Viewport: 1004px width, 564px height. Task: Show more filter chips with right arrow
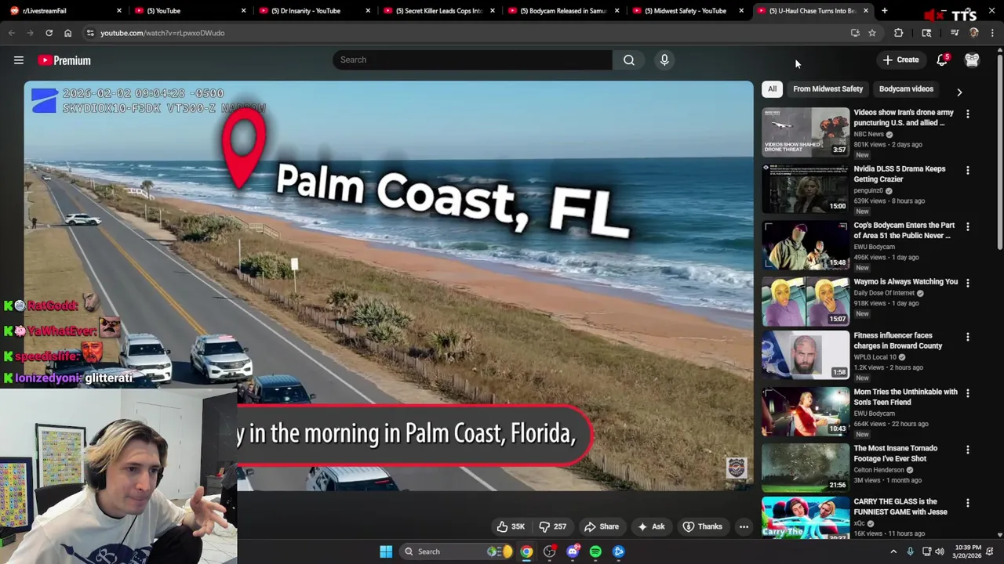click(959, 92)
